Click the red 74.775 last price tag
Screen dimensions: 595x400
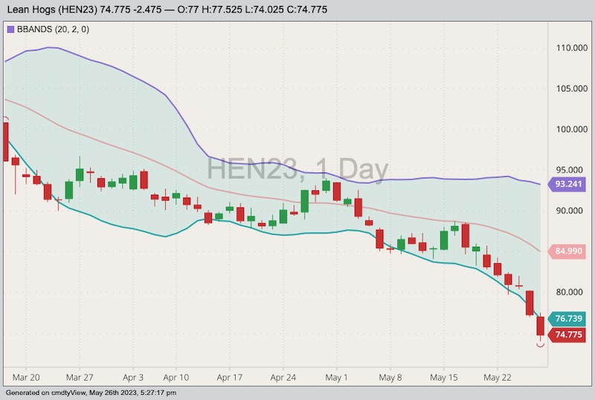(x=569, y=335)
